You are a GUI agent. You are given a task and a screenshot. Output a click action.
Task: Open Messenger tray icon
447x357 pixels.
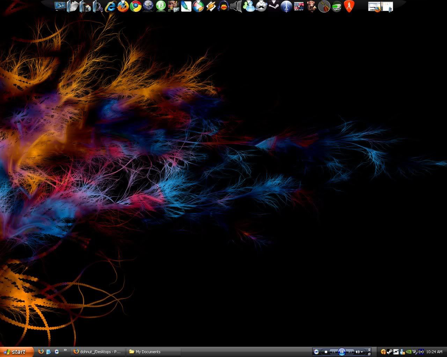point(402,352)
